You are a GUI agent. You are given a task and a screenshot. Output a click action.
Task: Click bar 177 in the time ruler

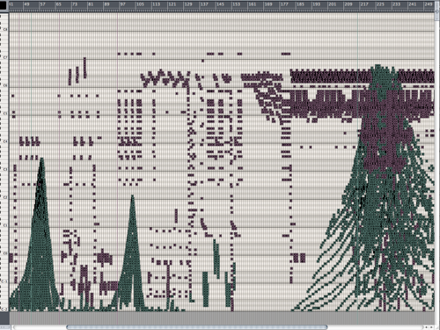284,4
